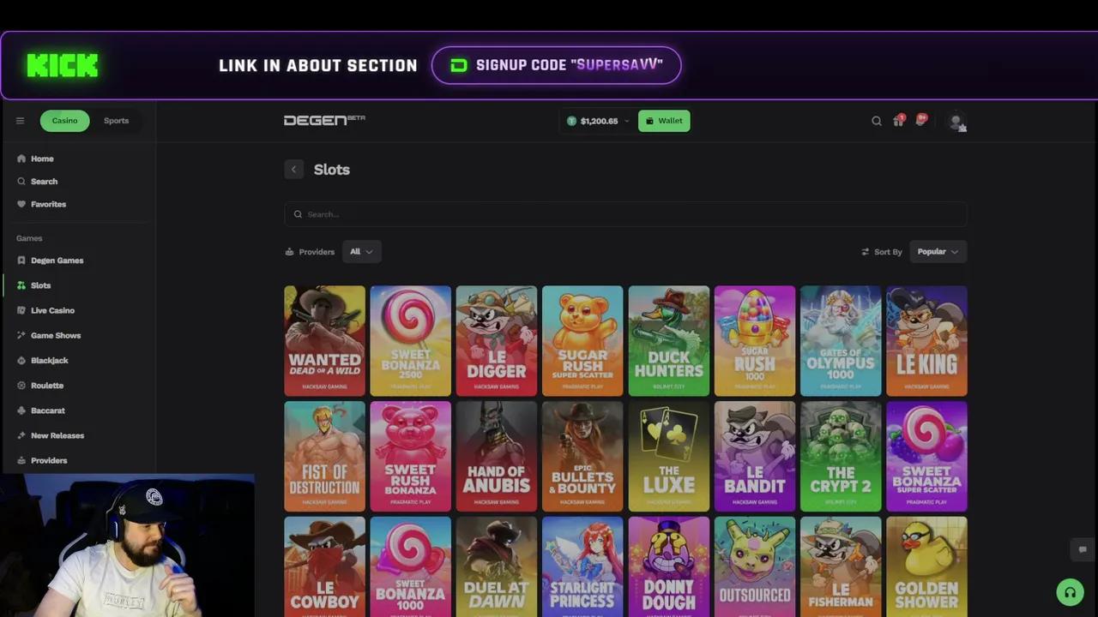1098x617 pixels.
Task: Open the $1,200.65 balance dropdown
Action: (x=598, y=121)
